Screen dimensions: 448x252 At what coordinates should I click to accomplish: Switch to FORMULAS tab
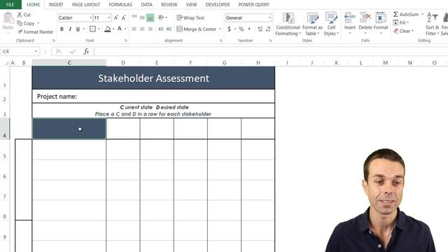120,5
